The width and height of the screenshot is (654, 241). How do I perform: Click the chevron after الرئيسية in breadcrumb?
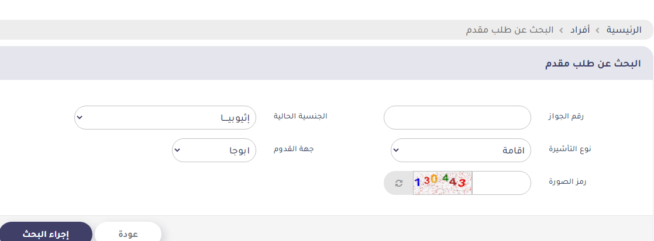pos(598,30)
